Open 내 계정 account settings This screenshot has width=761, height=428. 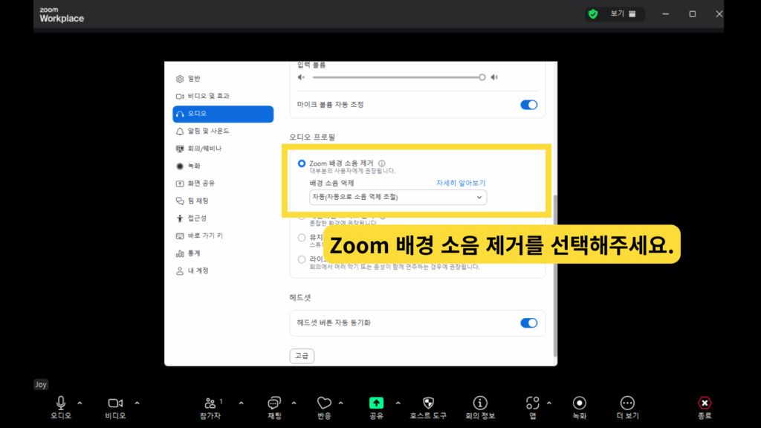(x=223, y=270)
